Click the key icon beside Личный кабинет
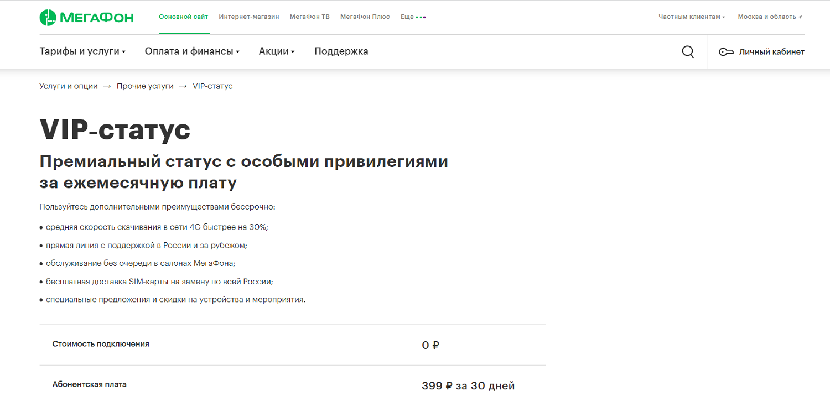The height and width of the screenshot is (417, 830). point(726,52)
